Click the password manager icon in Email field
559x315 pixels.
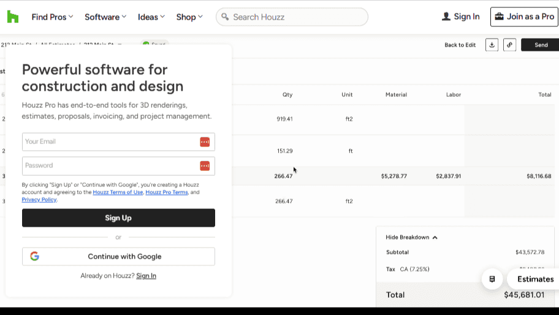click(205, 142)
